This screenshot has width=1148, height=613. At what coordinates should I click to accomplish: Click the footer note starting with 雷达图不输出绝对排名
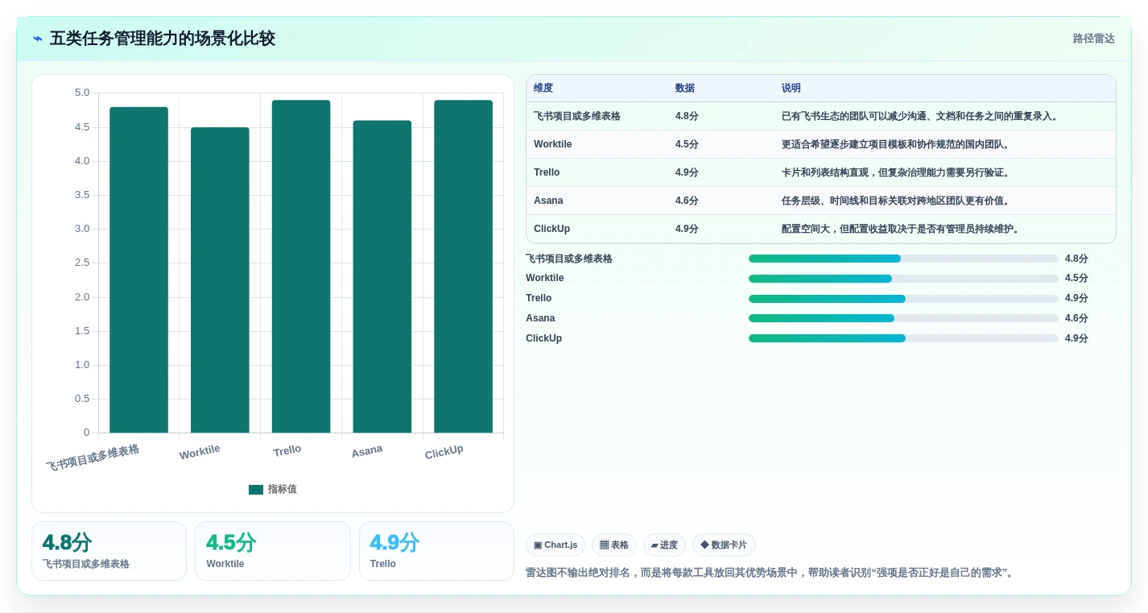pos(771,573)
